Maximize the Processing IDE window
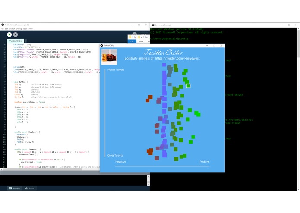The image size is (300, 213). coord(139,25)
